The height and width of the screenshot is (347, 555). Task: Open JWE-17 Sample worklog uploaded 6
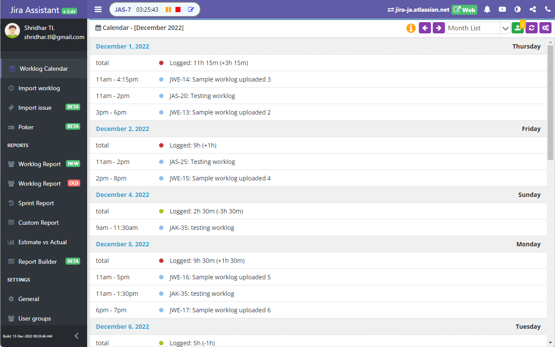click(x=220, y=310)
